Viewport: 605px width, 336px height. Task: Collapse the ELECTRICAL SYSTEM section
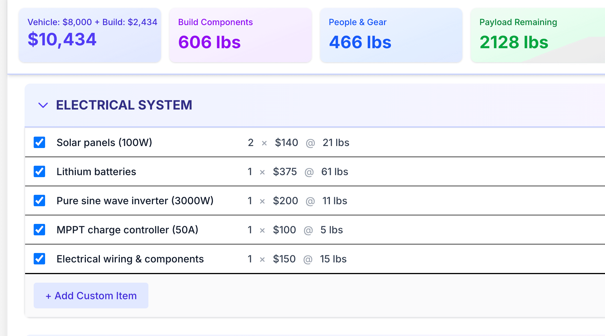point(43,105)
